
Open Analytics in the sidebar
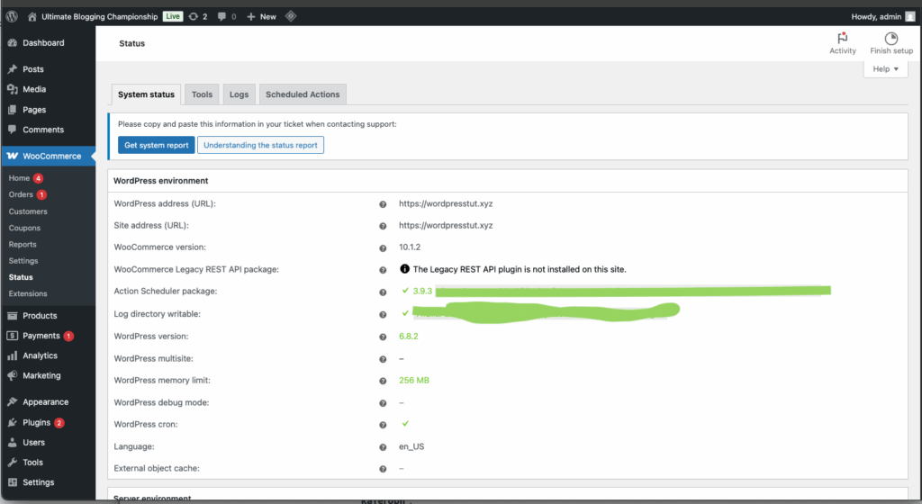[x=49, y=356]
